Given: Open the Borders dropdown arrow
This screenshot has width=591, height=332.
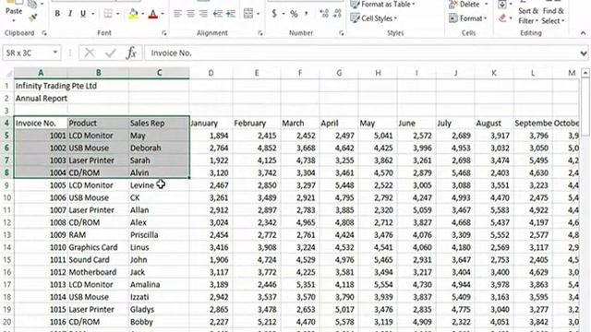Looking at the screenshot, I should 117,14.
